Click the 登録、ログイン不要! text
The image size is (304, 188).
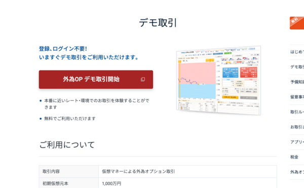pos(63,49)
